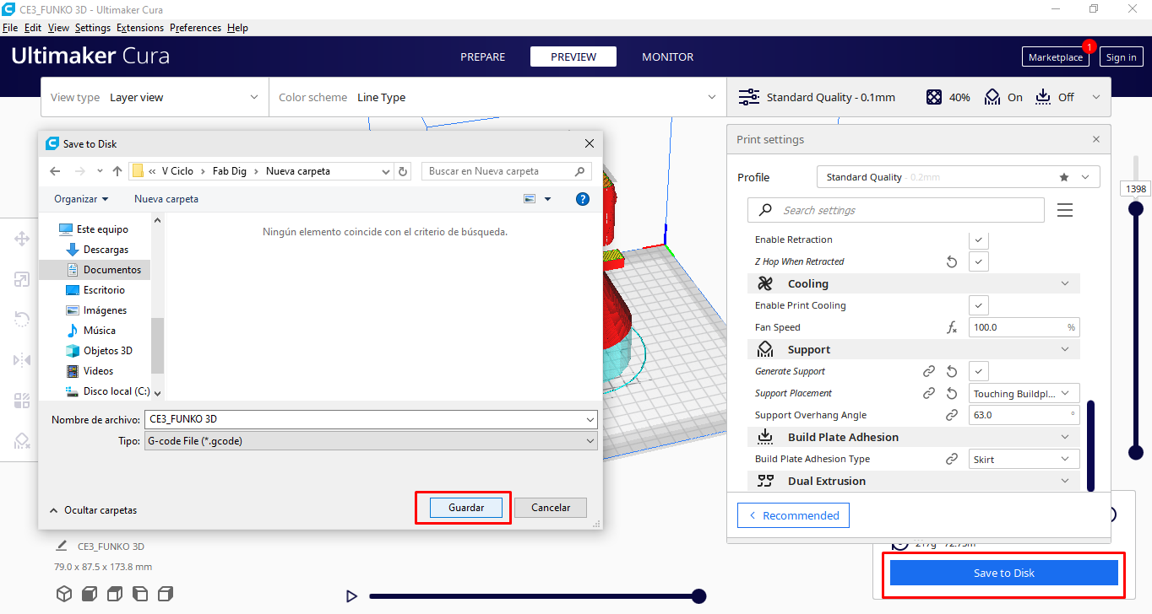Switch to the left side view cube icon

(x=140, y=594)
